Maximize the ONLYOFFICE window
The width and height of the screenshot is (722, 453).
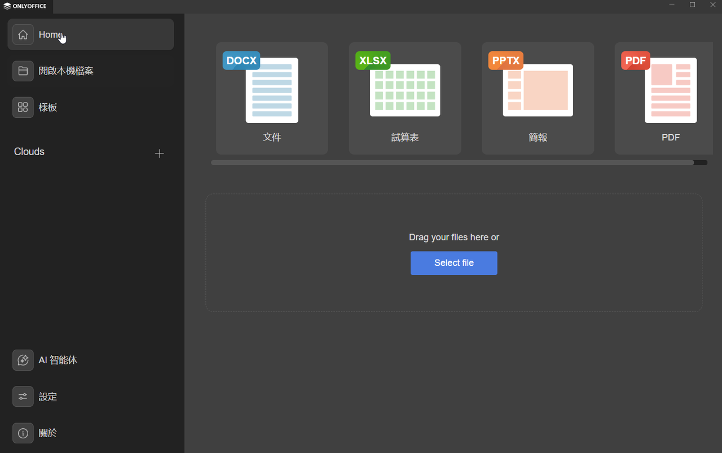(x=692, y=5)
